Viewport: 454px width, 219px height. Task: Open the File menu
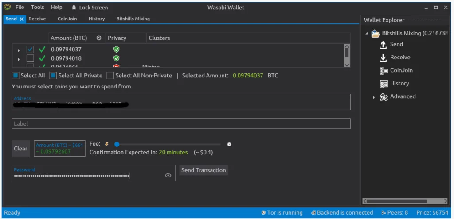pos(20,7)
